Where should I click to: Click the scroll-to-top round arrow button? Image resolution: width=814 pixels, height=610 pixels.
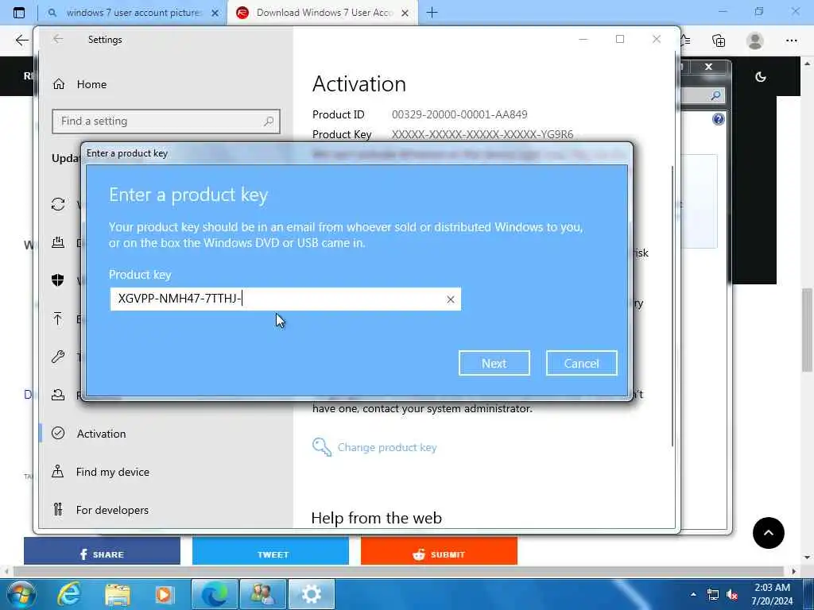tap(769, 533)
